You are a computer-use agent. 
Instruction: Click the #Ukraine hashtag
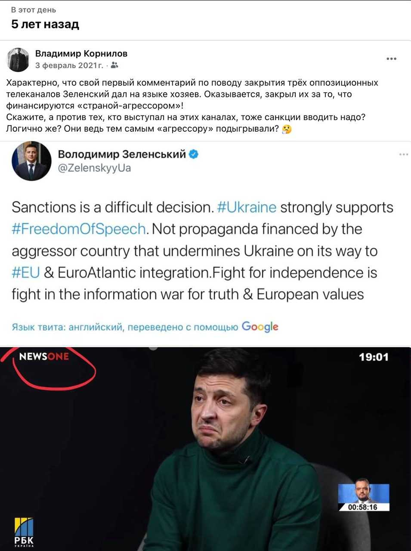[247, 207]
